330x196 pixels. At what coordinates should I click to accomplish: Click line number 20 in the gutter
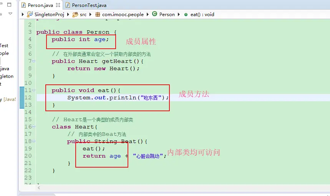tap(28, 156)
